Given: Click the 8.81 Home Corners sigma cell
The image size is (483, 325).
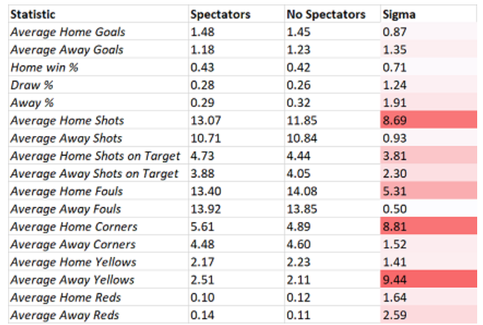Looking at the screenshot, I should coord(428,226).
